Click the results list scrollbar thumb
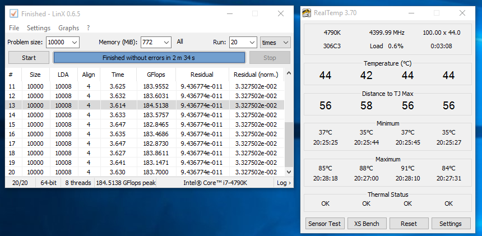Screen dimensions: 482x236 (289, 145)
